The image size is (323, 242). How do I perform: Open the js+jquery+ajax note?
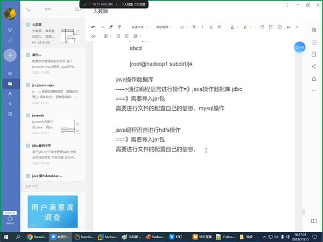click(x=53, y=94)
